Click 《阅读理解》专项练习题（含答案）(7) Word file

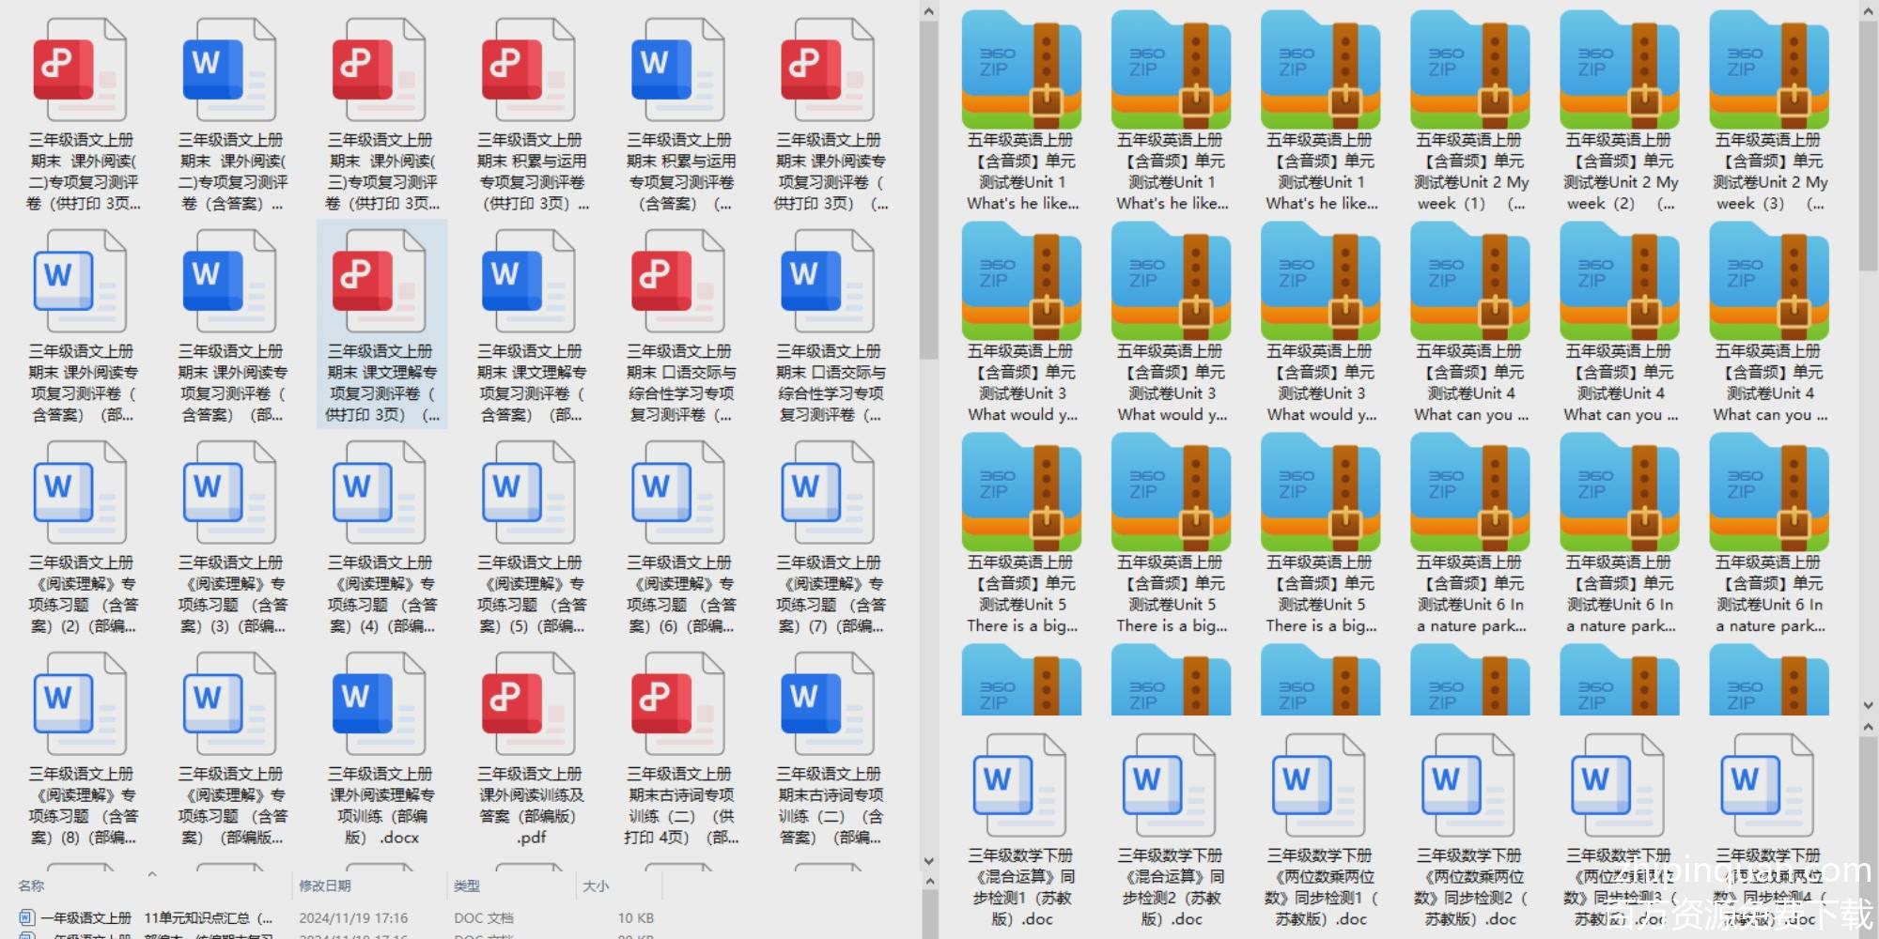(x=830, y=537)
